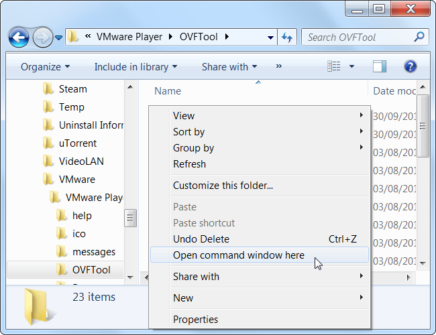This screenshot has height=335, width=436.
Task: Click the change view icon
Action: pos(334,66)
